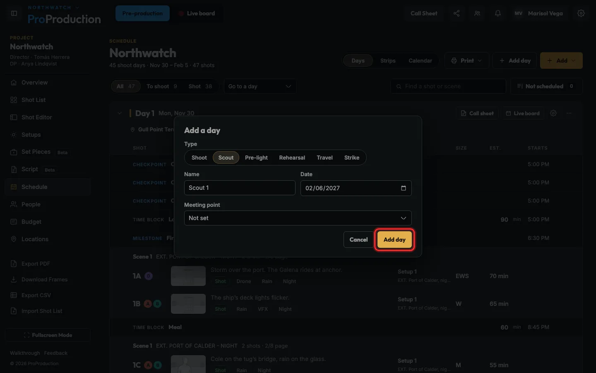Viewport: 596px width, 373px height.
Task: Switch to Strips view
Action: (x=388, y=61)
